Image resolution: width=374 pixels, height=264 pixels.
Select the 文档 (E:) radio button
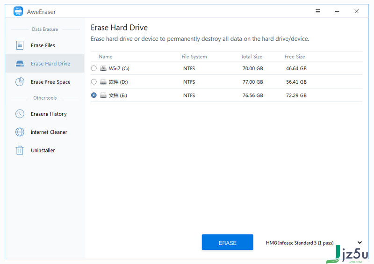[94, 95]
